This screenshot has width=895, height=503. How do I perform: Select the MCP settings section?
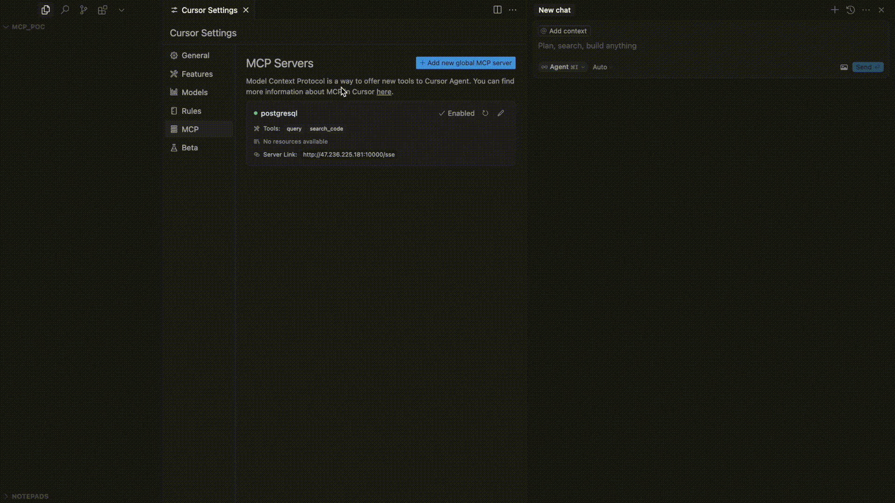[x=199, y=129]
